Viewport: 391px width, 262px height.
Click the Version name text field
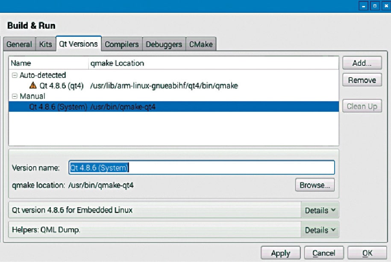coord(201,168)
